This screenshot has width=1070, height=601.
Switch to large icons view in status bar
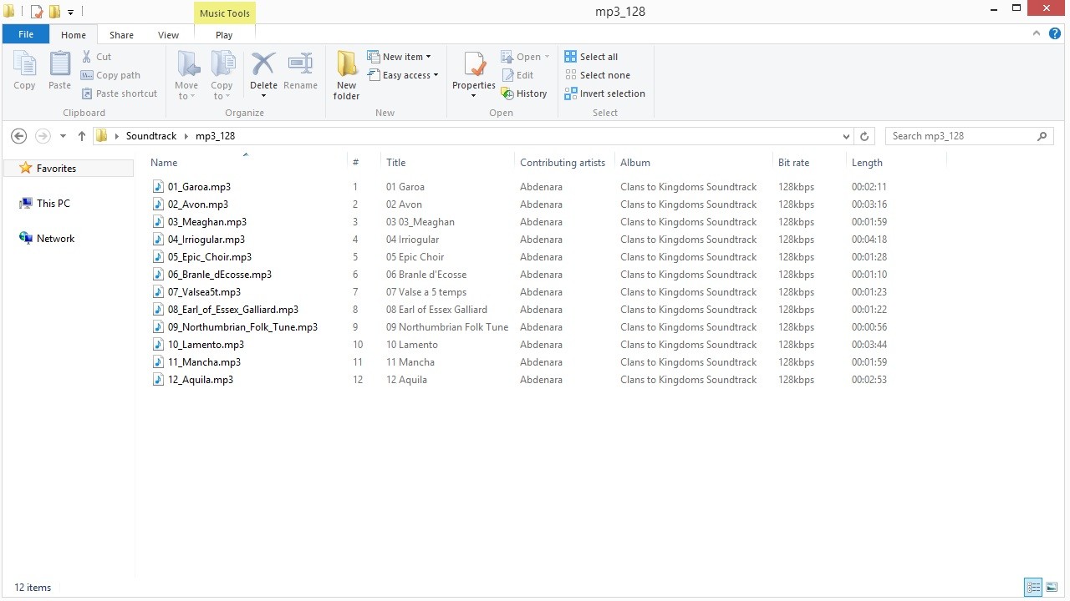pos(1052,588)
